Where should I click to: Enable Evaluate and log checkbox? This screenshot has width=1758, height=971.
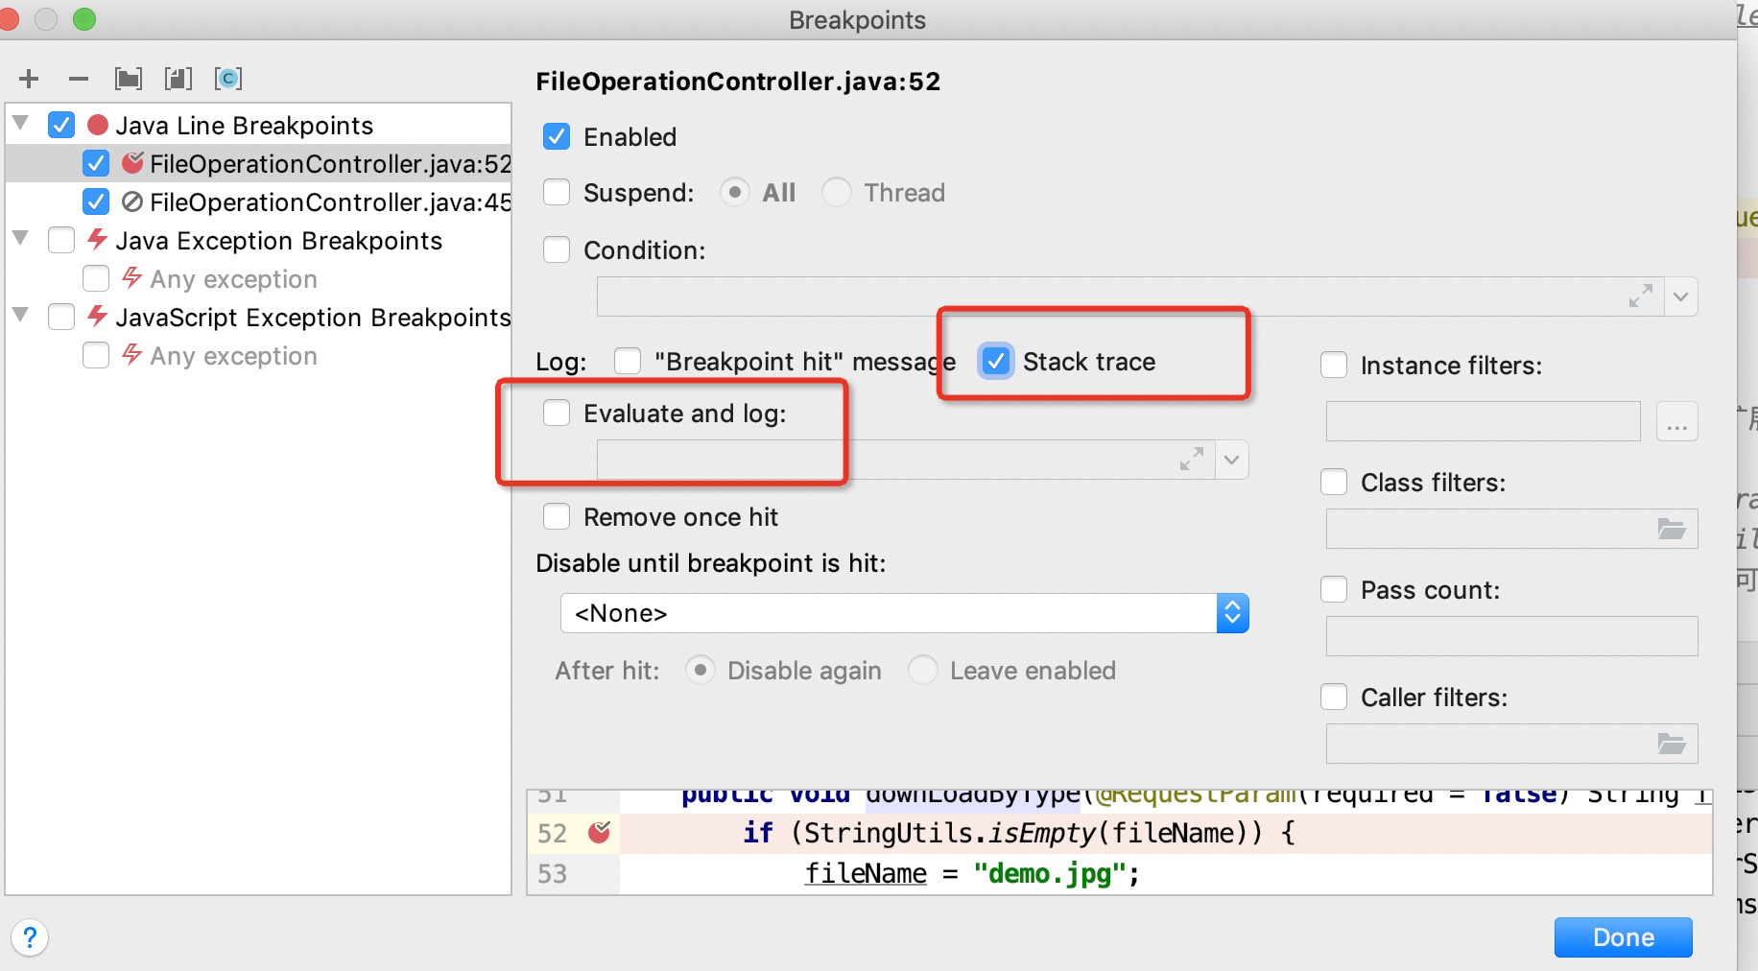pos(557,413)
